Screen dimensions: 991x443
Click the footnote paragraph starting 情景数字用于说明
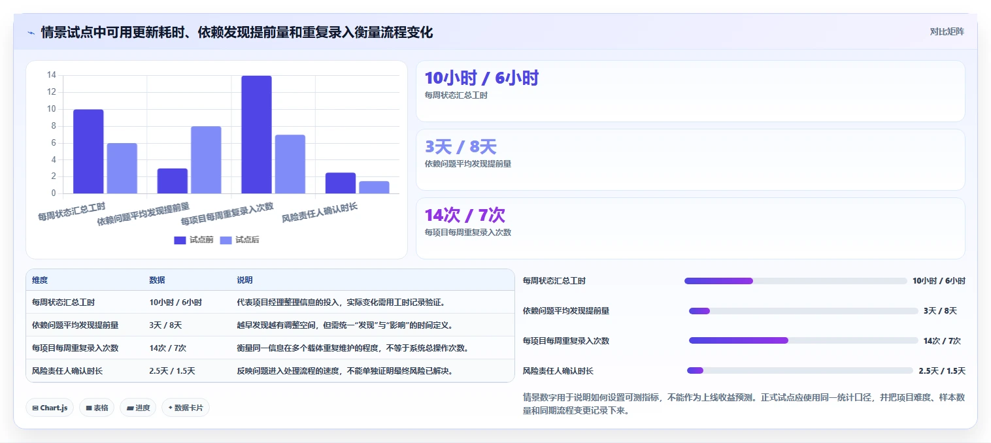click(x=744, y=404)
